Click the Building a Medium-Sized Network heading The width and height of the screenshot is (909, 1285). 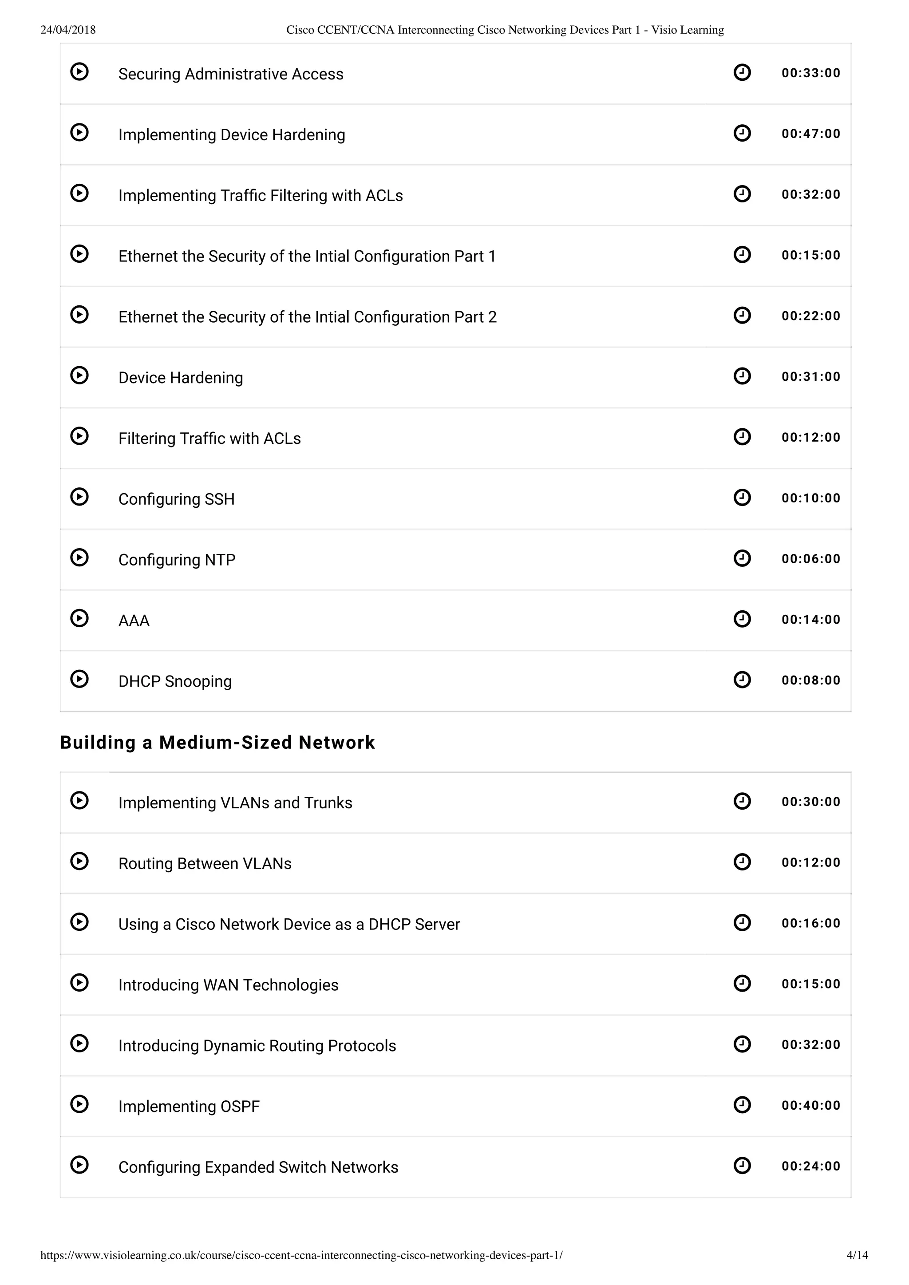[x=217, y=742]
